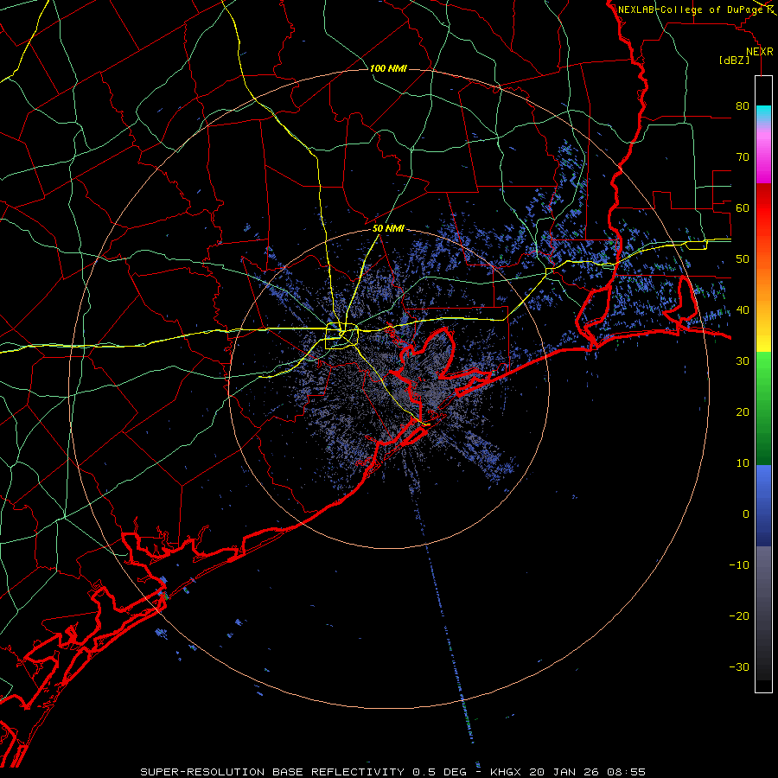Click the 0 value on dBZ scale
778x778 pixels.
(746, 514)
